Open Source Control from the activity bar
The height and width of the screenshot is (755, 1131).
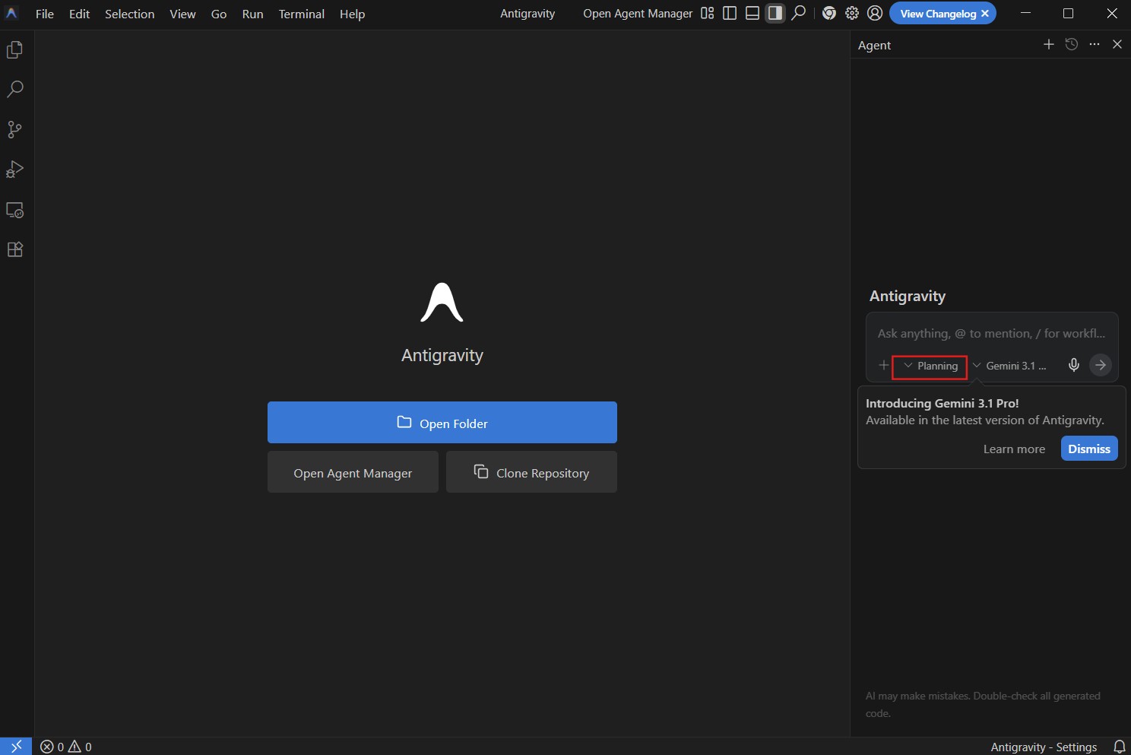point(14,129)
